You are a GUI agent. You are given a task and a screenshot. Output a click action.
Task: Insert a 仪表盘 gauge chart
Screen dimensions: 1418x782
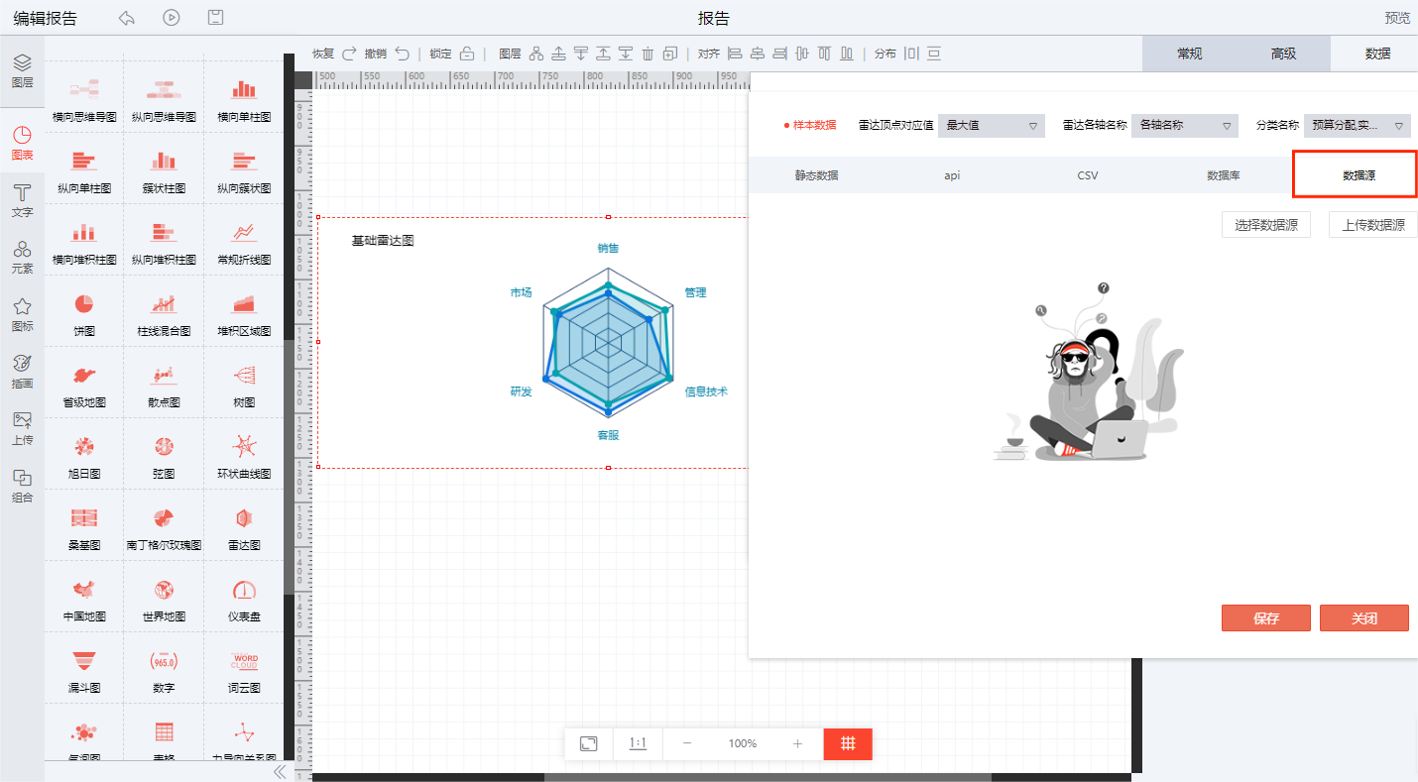(x=244, y=598)
